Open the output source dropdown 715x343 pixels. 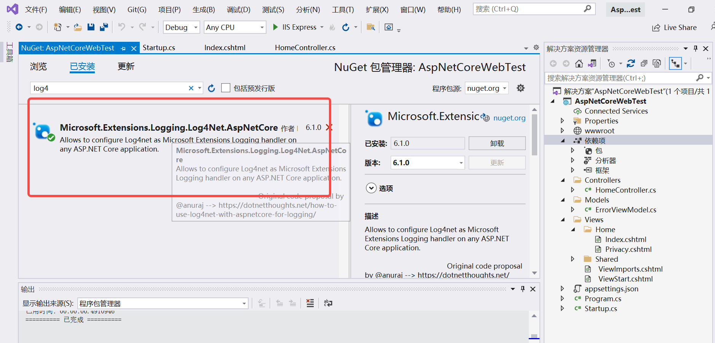(x=163, y=303)
